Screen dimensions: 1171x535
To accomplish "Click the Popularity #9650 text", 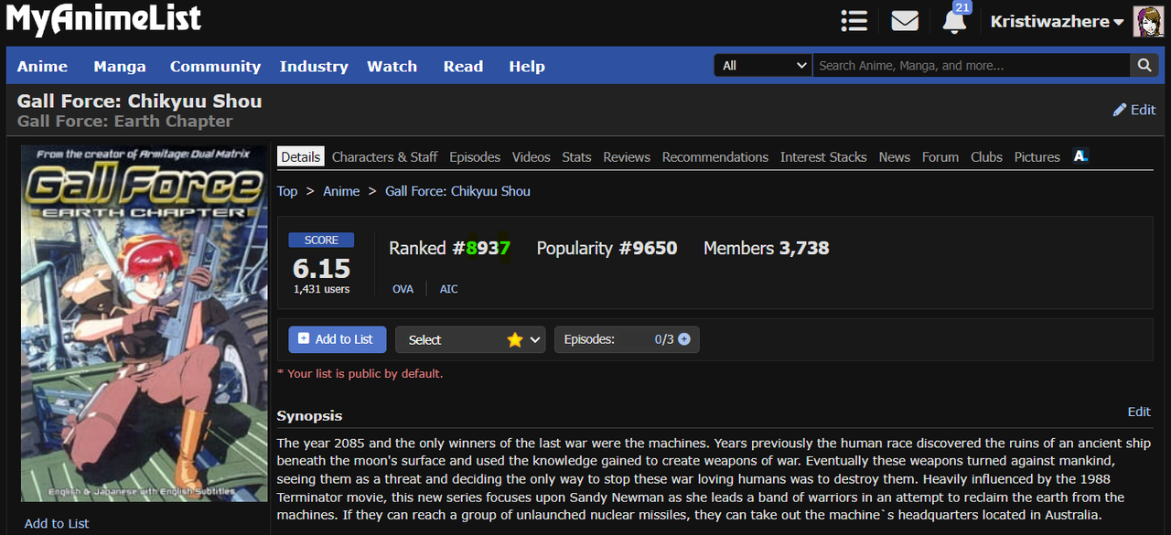I will point(607,248).
